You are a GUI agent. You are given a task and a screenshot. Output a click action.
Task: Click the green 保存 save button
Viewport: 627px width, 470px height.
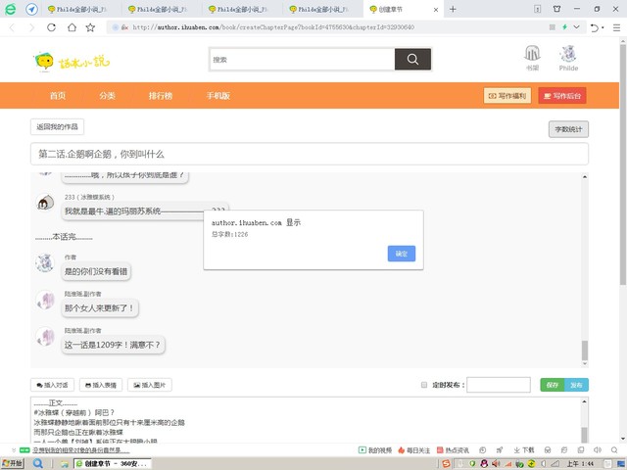click(x=552, y=385)
